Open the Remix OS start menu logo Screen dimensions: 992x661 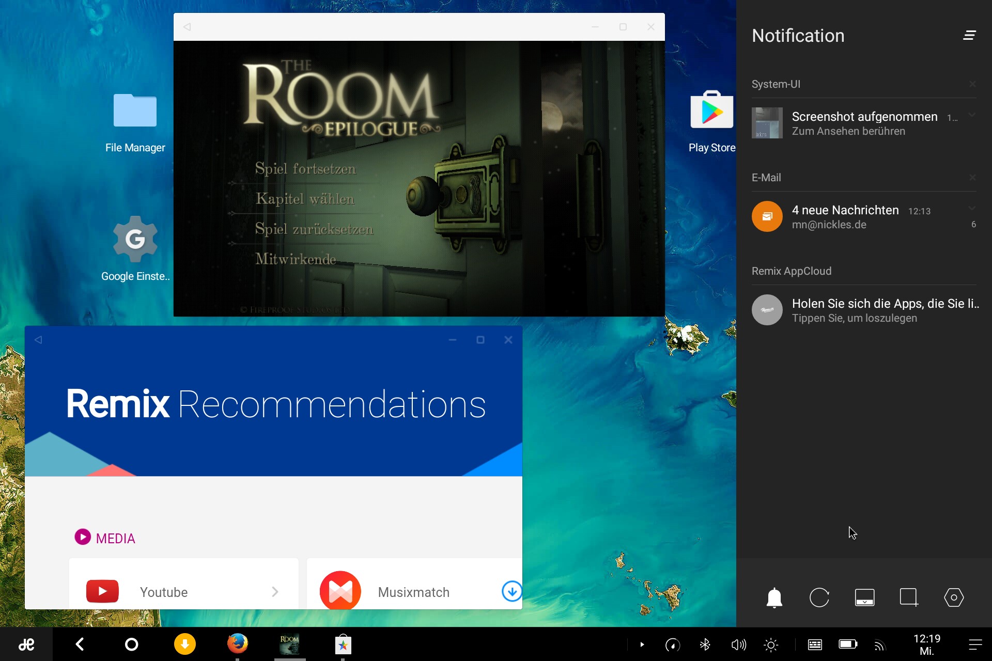26,644
